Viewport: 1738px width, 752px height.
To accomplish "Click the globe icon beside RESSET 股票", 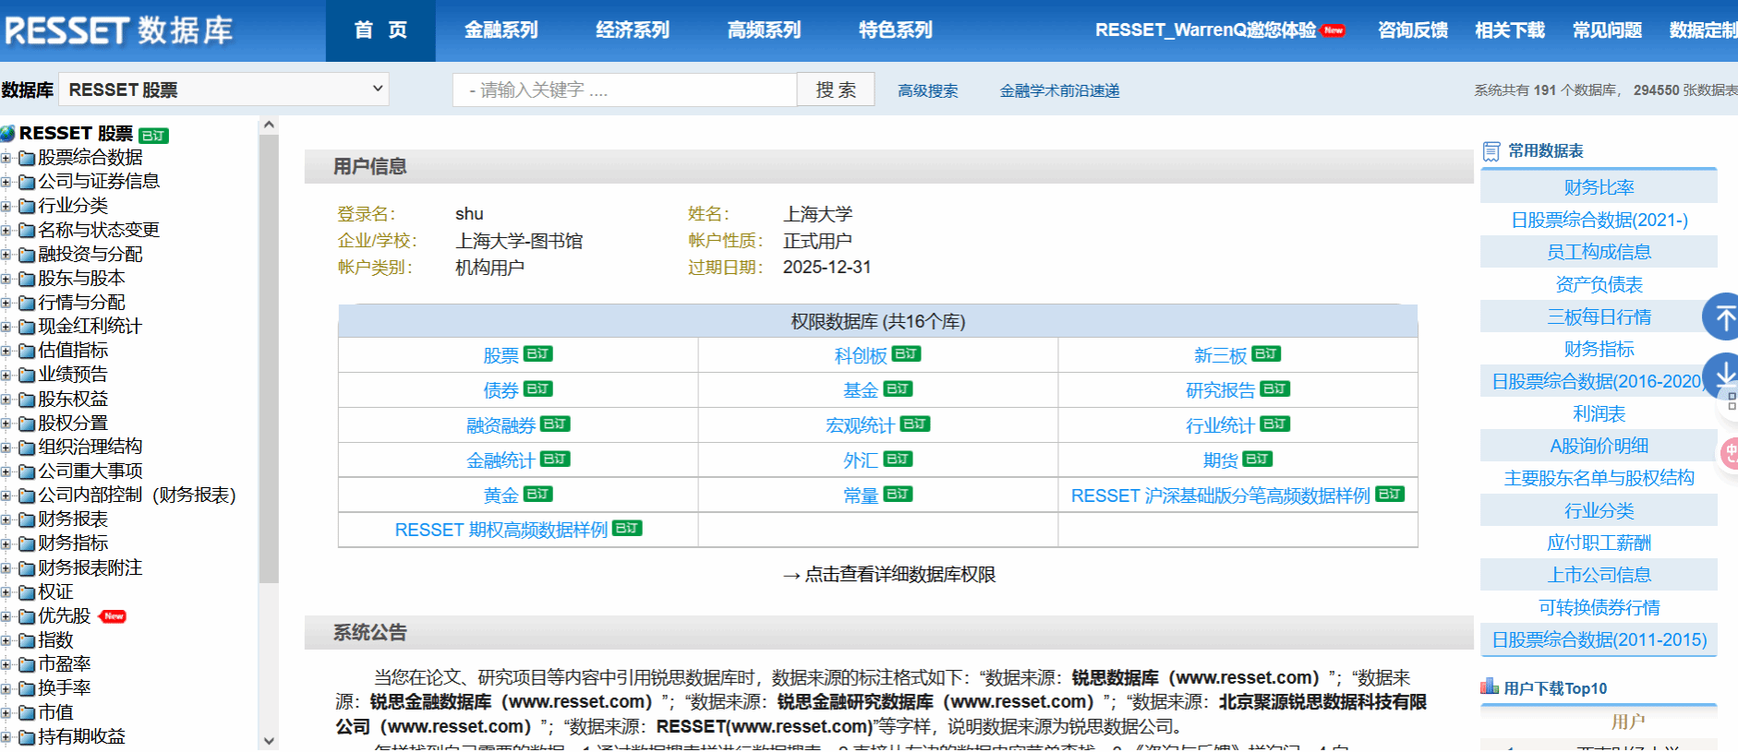I will (x=8, y=134).
